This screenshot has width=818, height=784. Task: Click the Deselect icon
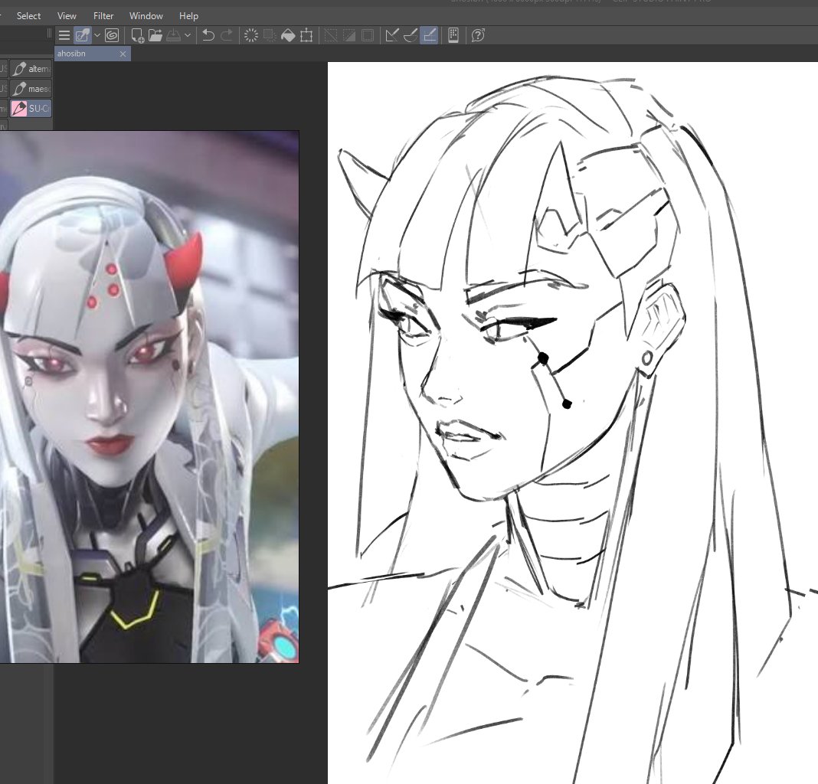(x=331, y=35)
